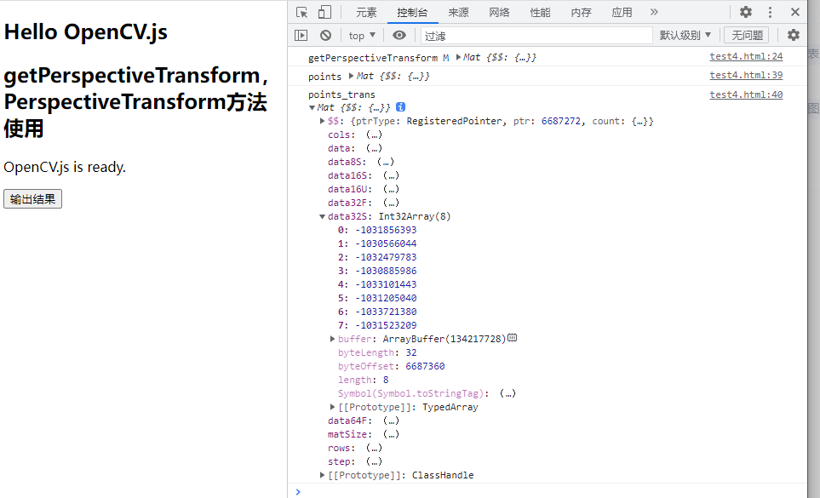Screen dimensions: 820x498
Task: Evaluate the data (…) getter
Action: 374,148
